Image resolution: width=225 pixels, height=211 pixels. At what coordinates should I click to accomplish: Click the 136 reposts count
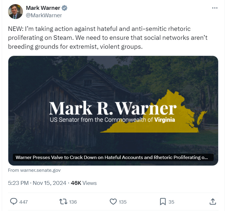tap(73, 202)
